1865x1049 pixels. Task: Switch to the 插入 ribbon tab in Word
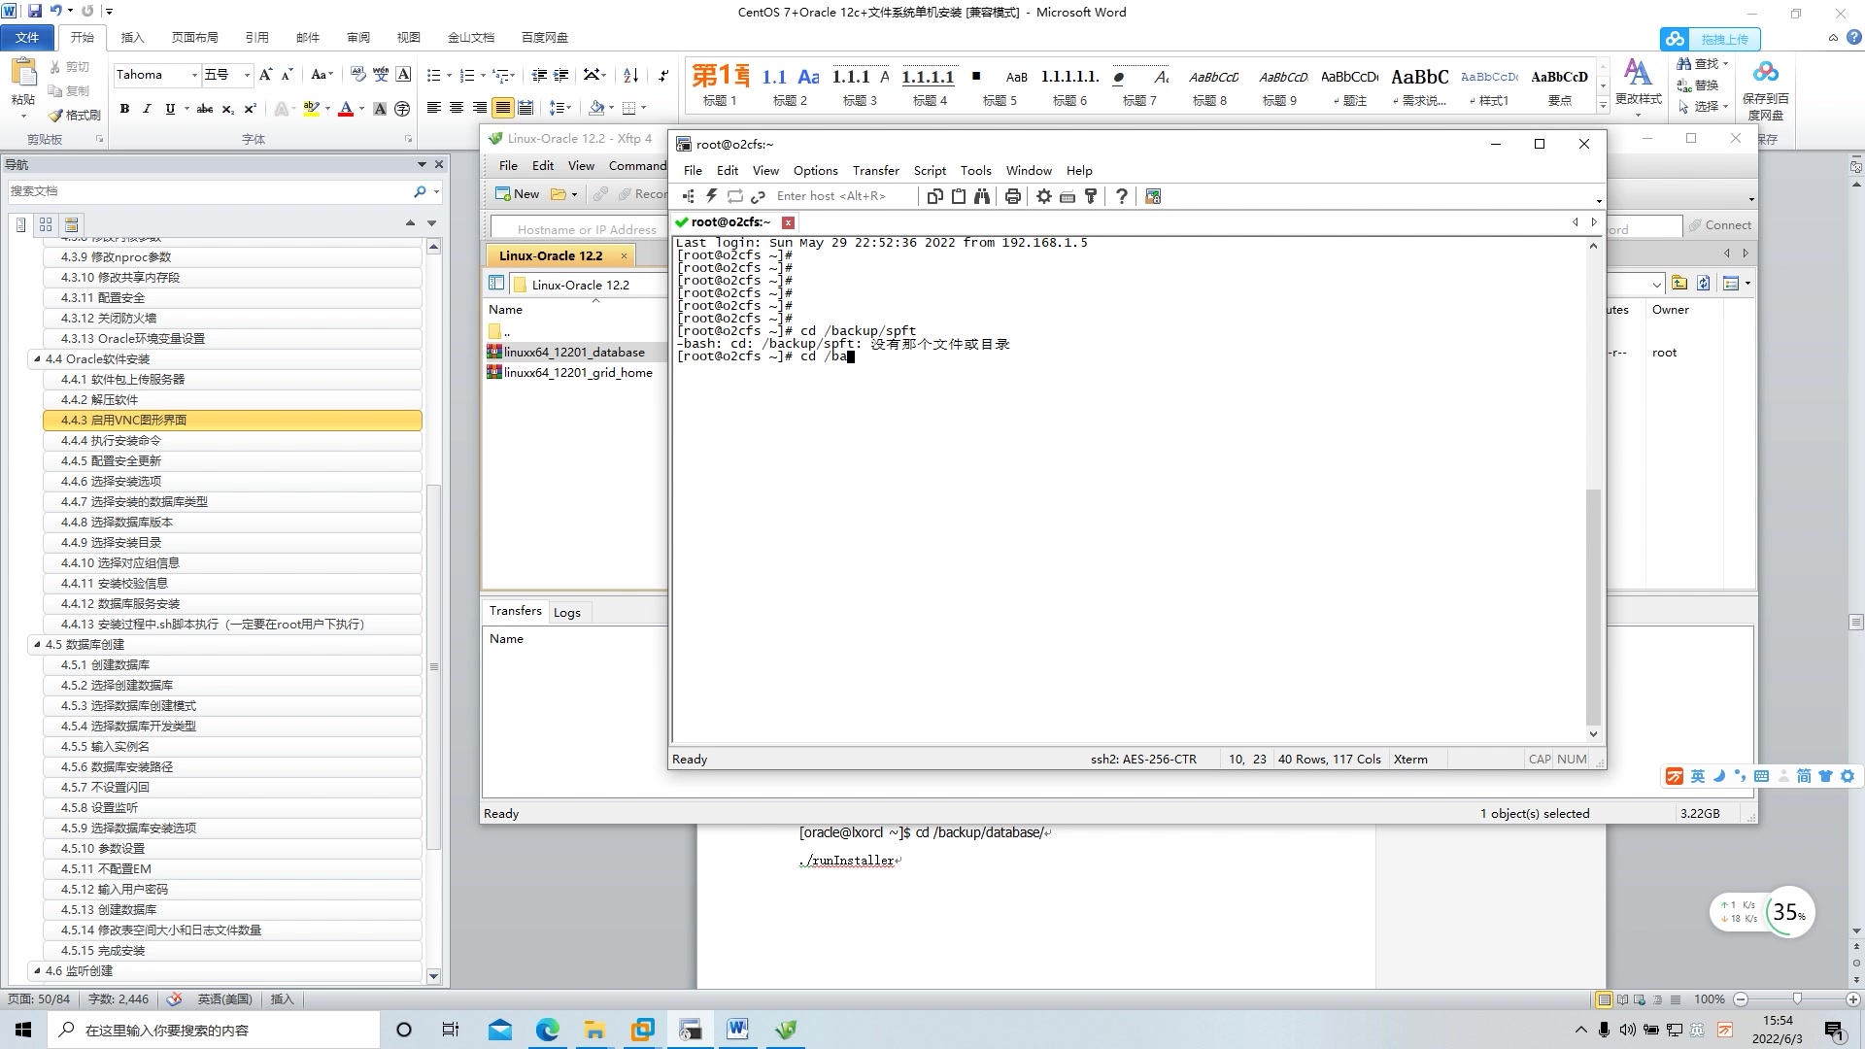132,38
